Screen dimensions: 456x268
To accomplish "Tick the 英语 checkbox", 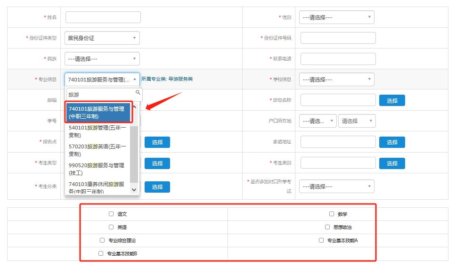I will [111, 227].
